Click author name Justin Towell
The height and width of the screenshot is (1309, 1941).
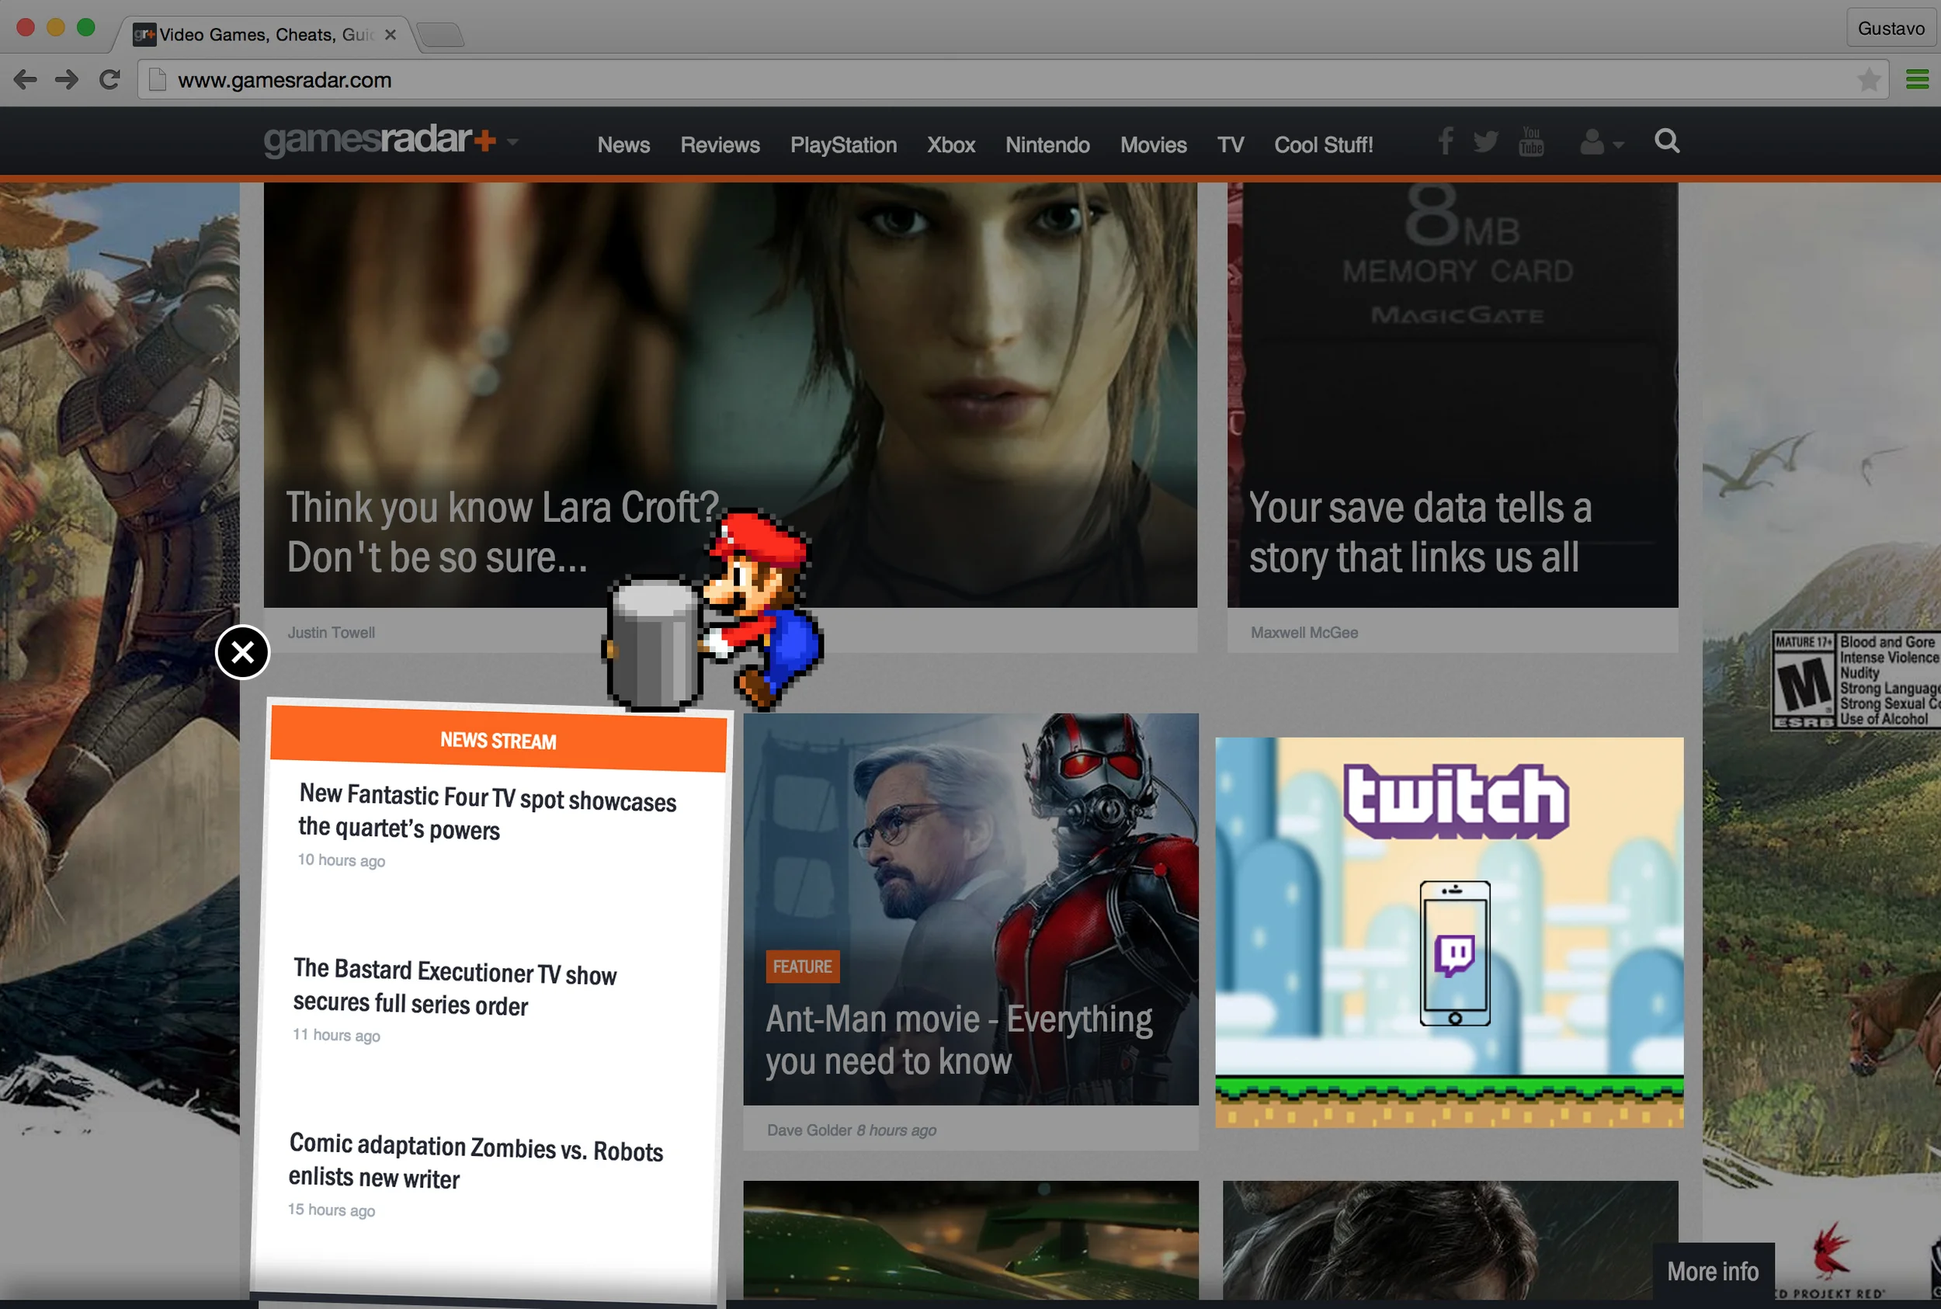332,633
